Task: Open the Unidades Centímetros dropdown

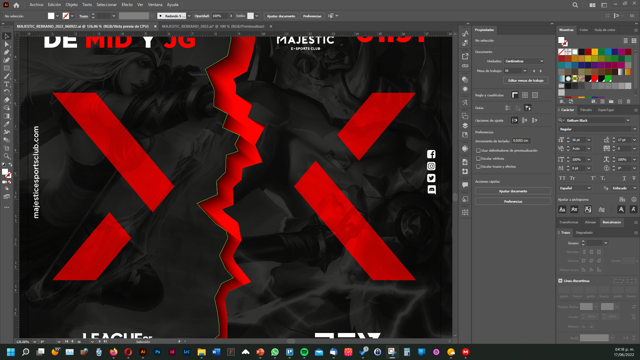Action: [524, 61]
